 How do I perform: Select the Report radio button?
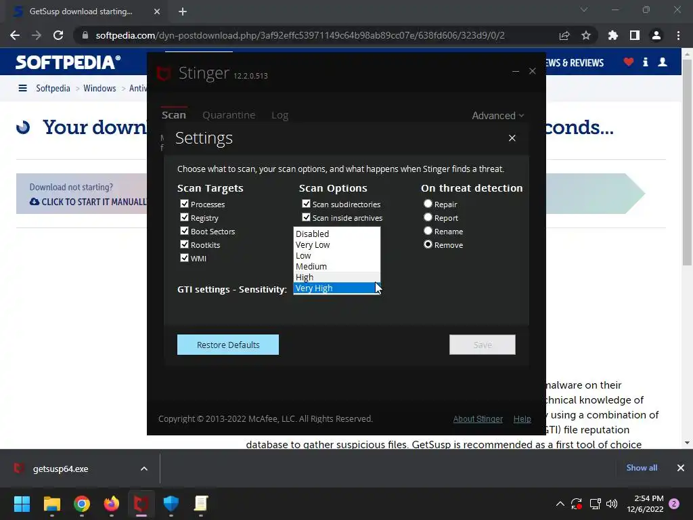tap(428, 217)
